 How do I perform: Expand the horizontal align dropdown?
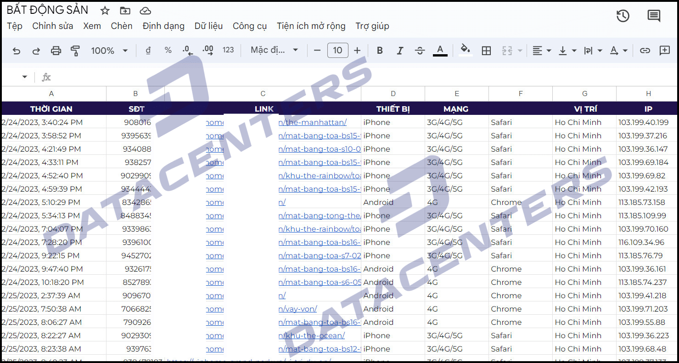[542, 51]
